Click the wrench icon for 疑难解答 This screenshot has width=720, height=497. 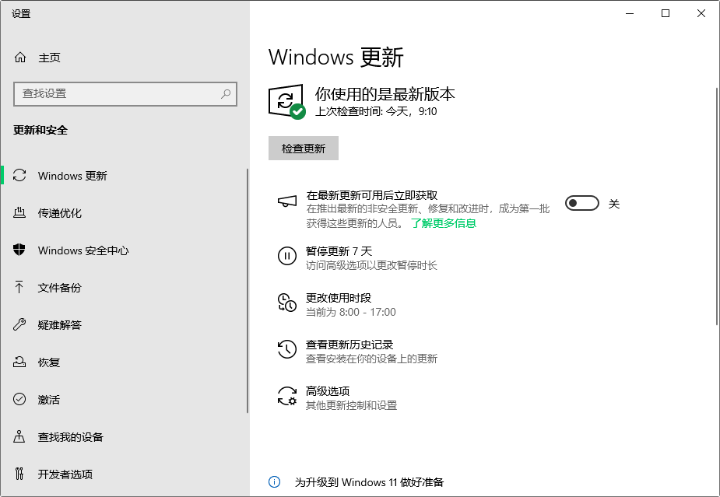point(19,324)
